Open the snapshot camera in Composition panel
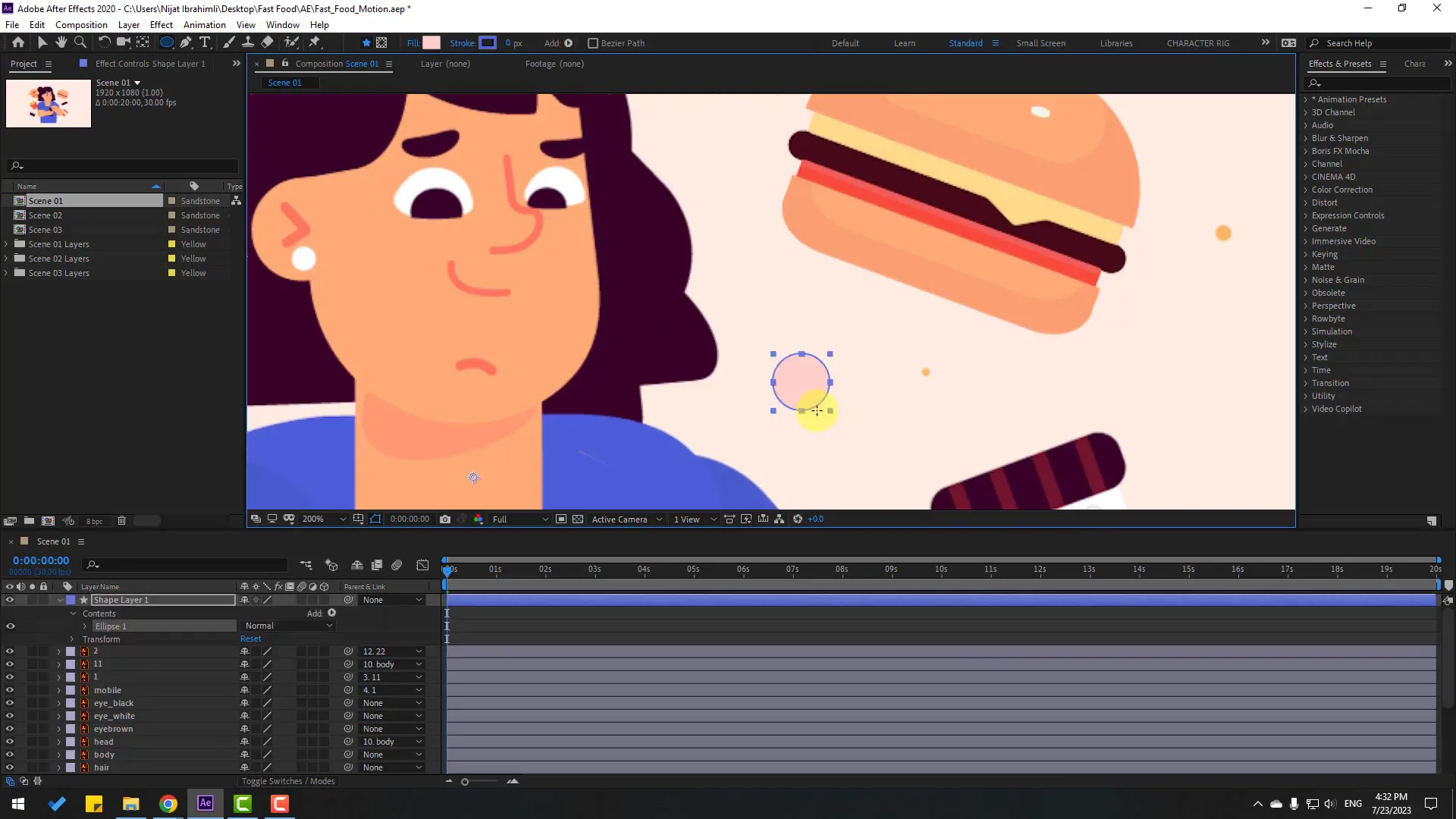The width and height of the screenshot is (1456, 819). pos(446,519)
